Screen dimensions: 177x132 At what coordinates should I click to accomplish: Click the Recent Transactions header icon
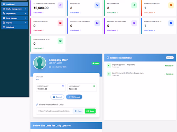click(x=108, y=58)
